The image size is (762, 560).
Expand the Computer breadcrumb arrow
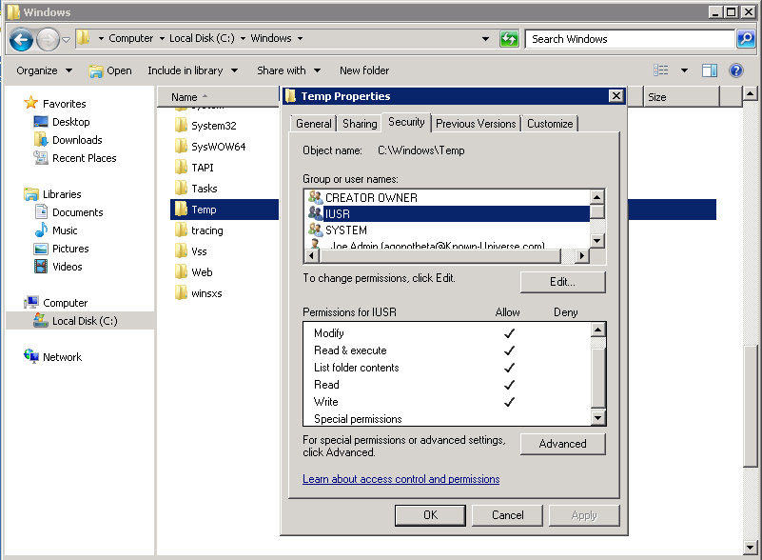[162, 38]
